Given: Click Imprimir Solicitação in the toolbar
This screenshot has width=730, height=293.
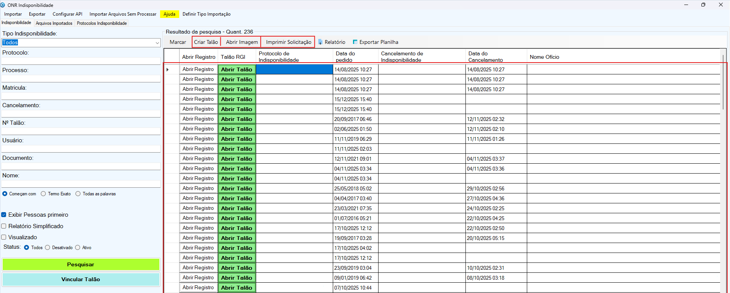Looking at the screenshot, I should [289, 42].
